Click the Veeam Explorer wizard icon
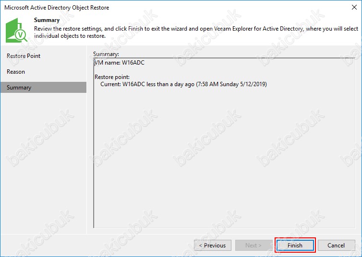This screenshot has width=362, height=257. (16, 30)
